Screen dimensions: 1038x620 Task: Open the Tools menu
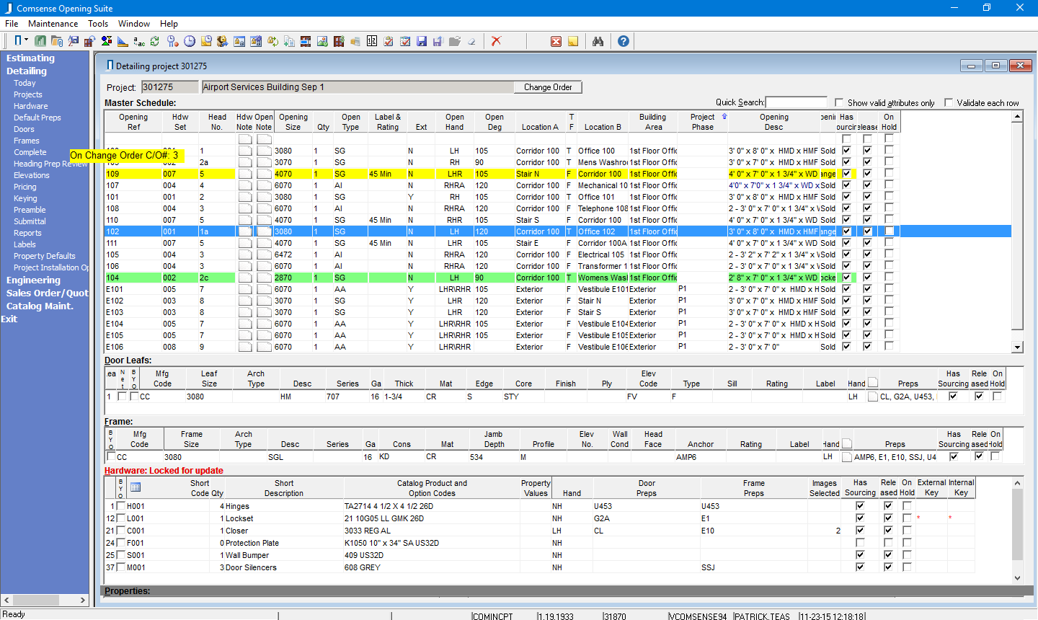98,24
